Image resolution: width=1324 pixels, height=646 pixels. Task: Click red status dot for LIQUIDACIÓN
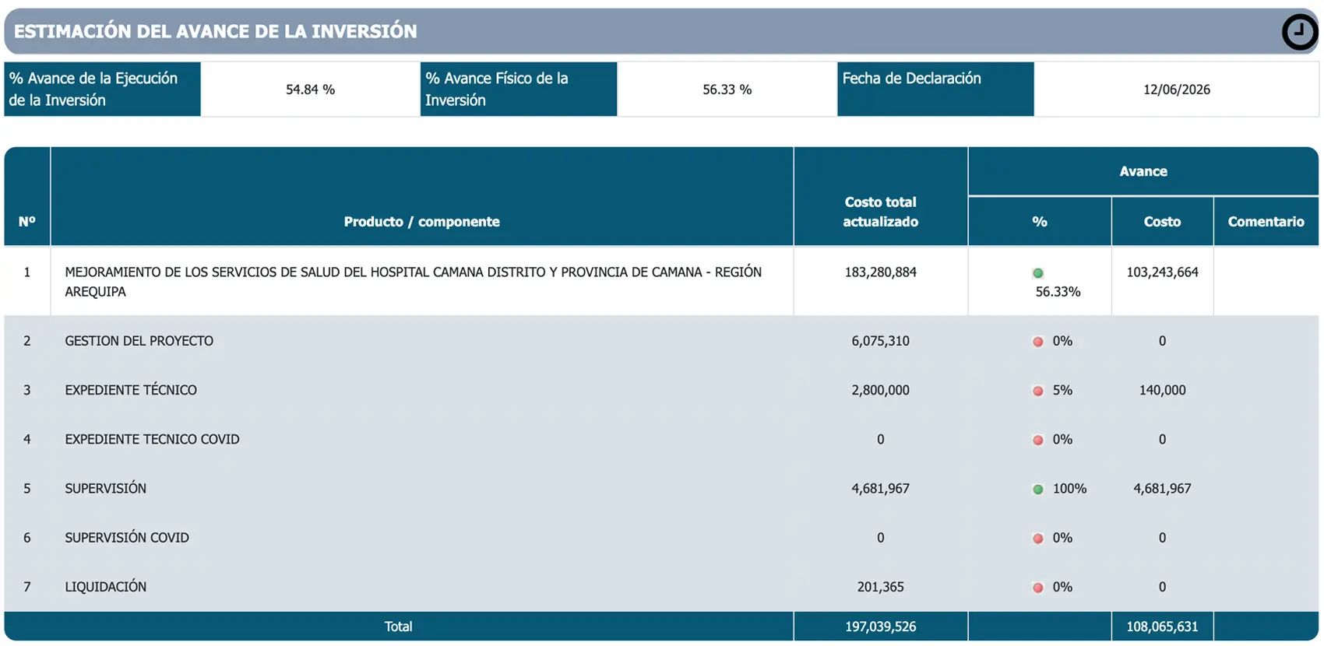(1037, 588)
